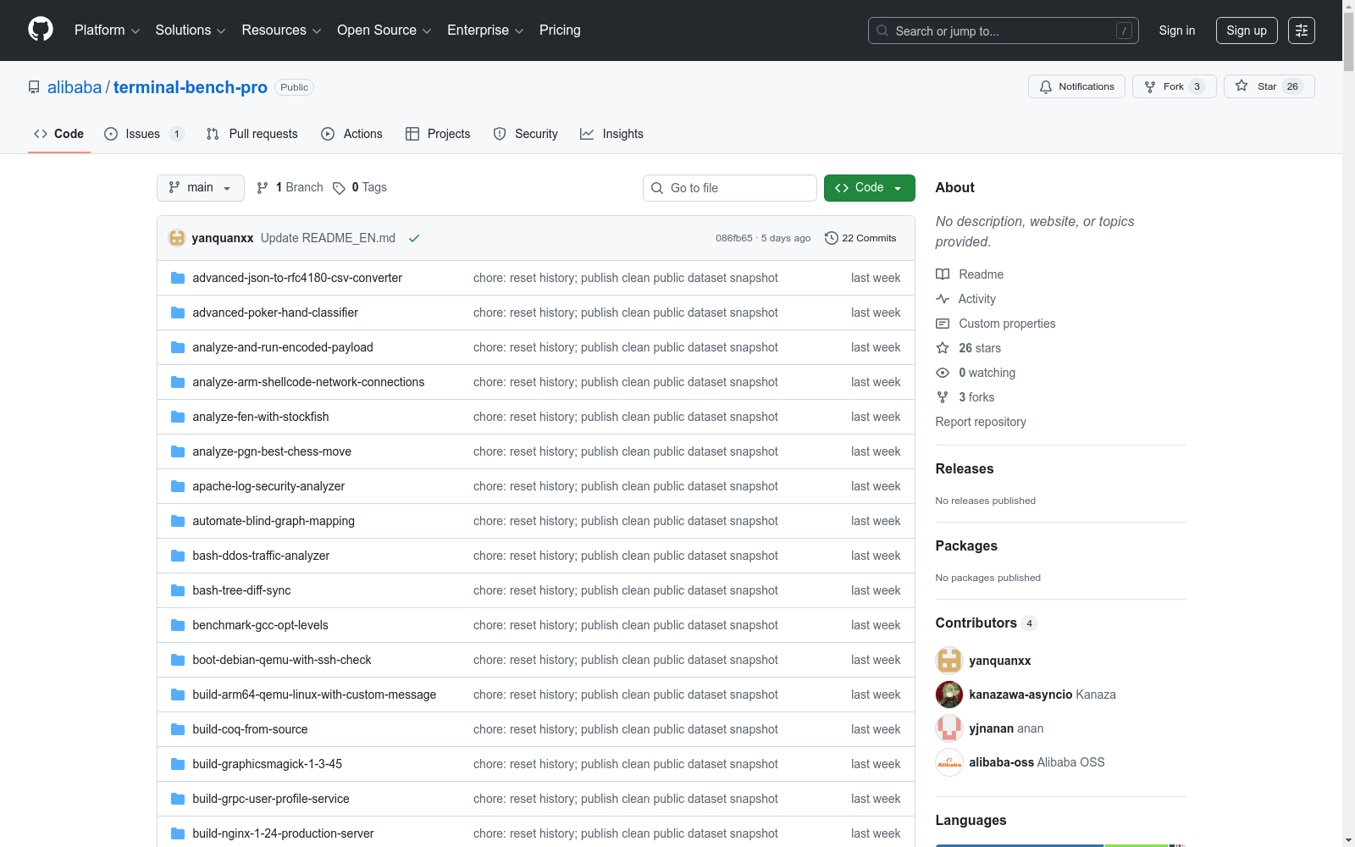This screenshot has height=847, width=1355.
Task: Click yjnanan contributor avatar
Action: (949, 728)
